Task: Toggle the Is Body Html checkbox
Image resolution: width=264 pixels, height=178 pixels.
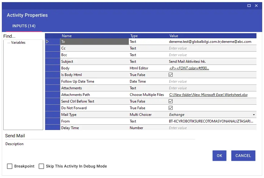Action: pos(170,75)
